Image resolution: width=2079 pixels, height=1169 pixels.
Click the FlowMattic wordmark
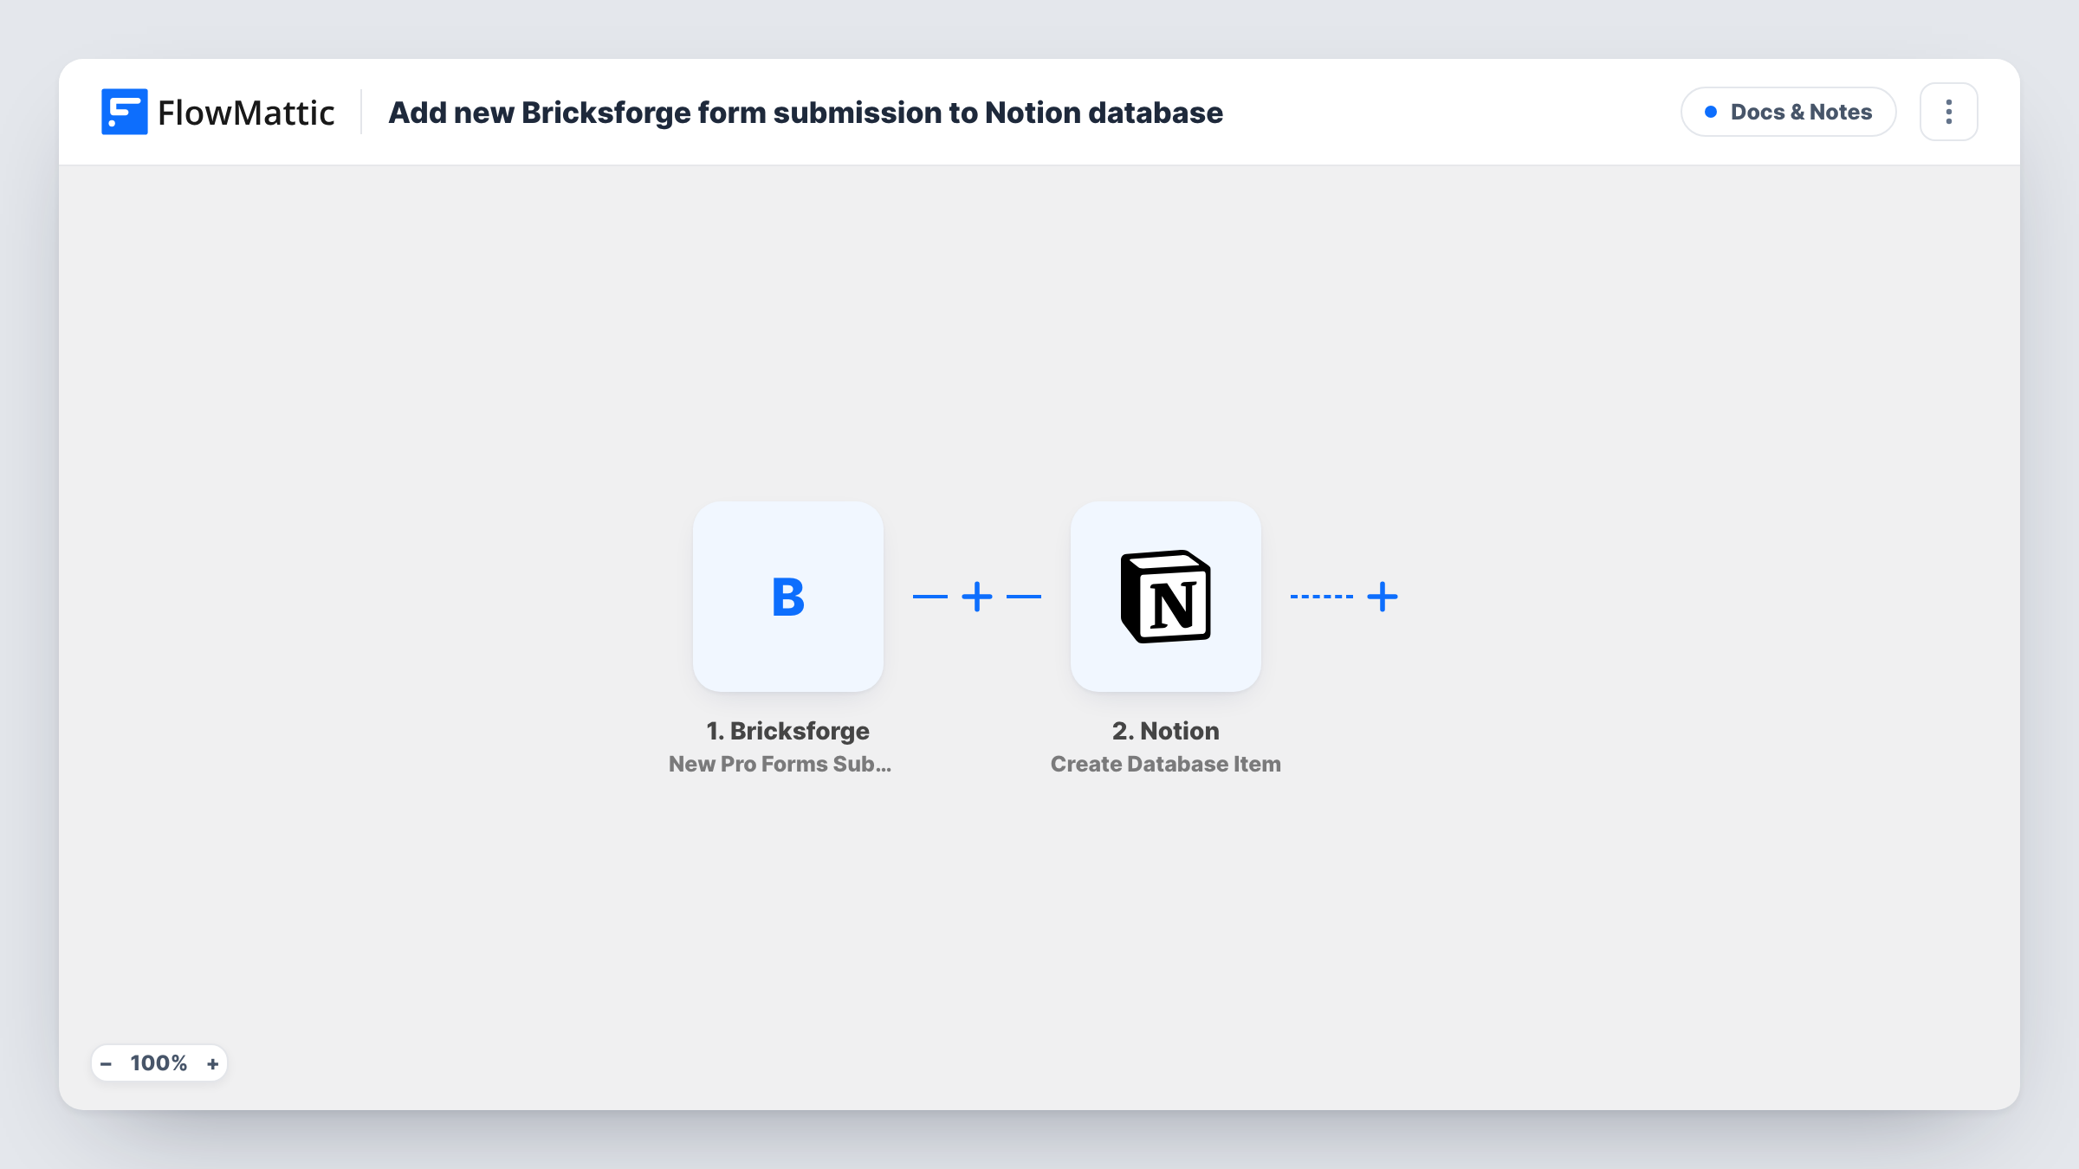246,113
